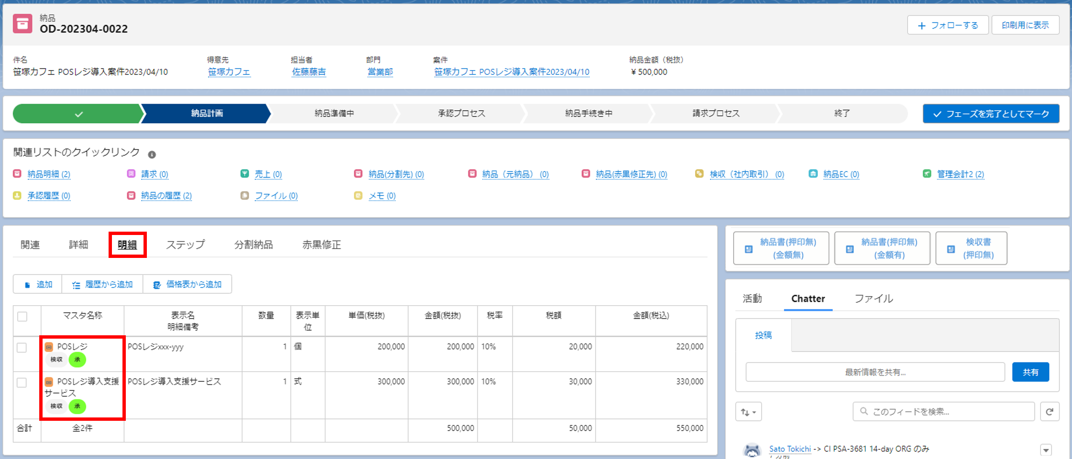Click フェーズを完了としてマーク button
The height and width of the screenshot is (459, 1072).
point(991,114)
